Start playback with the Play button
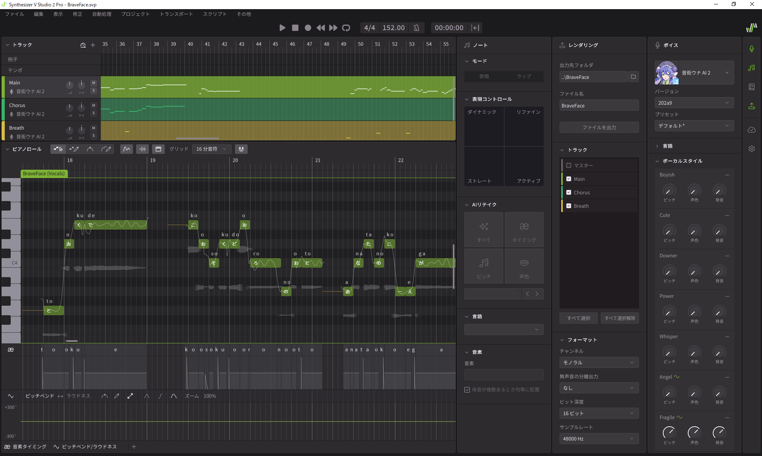Image resolution: width=762 pixels, height=456 pixels. click(x=282, y=28)
